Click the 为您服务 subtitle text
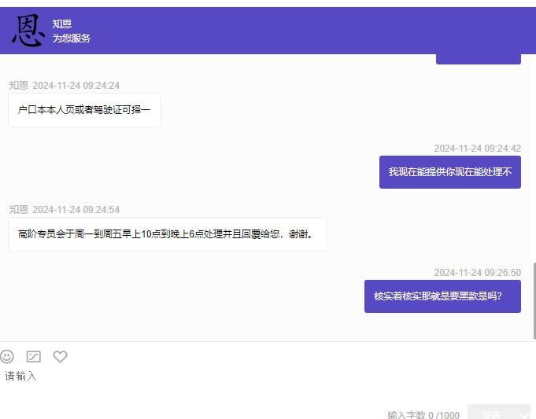Viewport: 536px width, 419px height. [x=71, y=38]
